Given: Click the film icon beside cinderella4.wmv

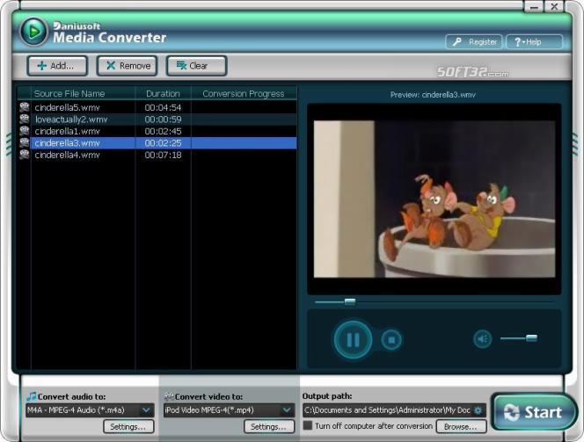Looking at the screenshot, I should pos(25,155).
